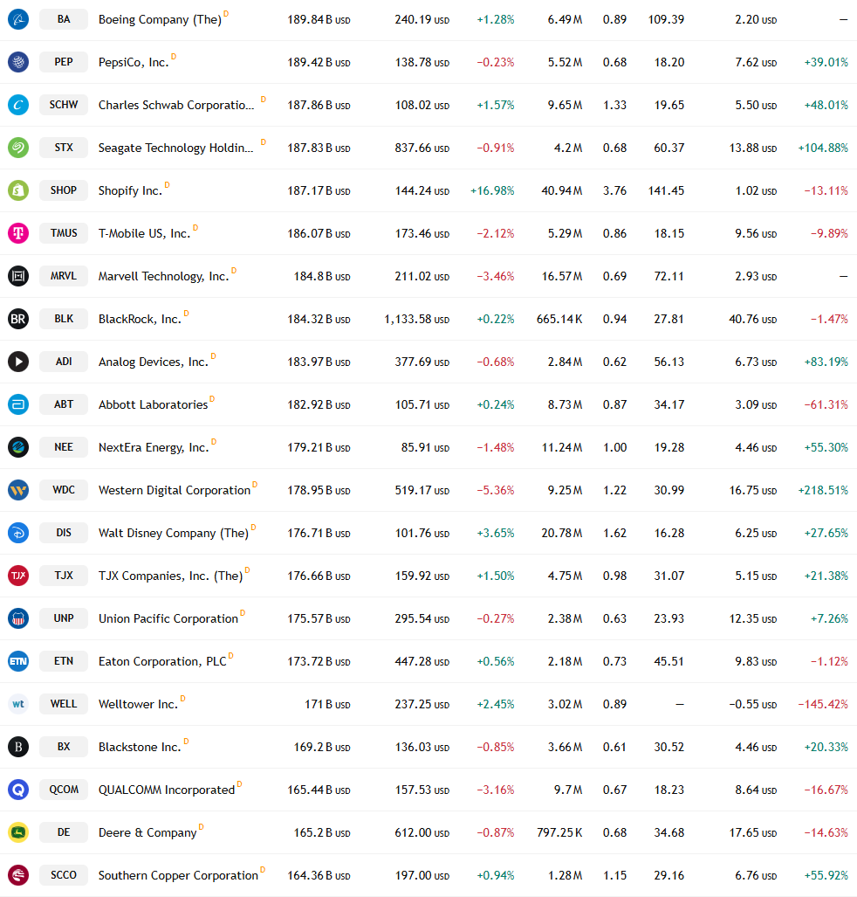Click the TJX Companies logo icon
The image size is (857, 897).
18,576
